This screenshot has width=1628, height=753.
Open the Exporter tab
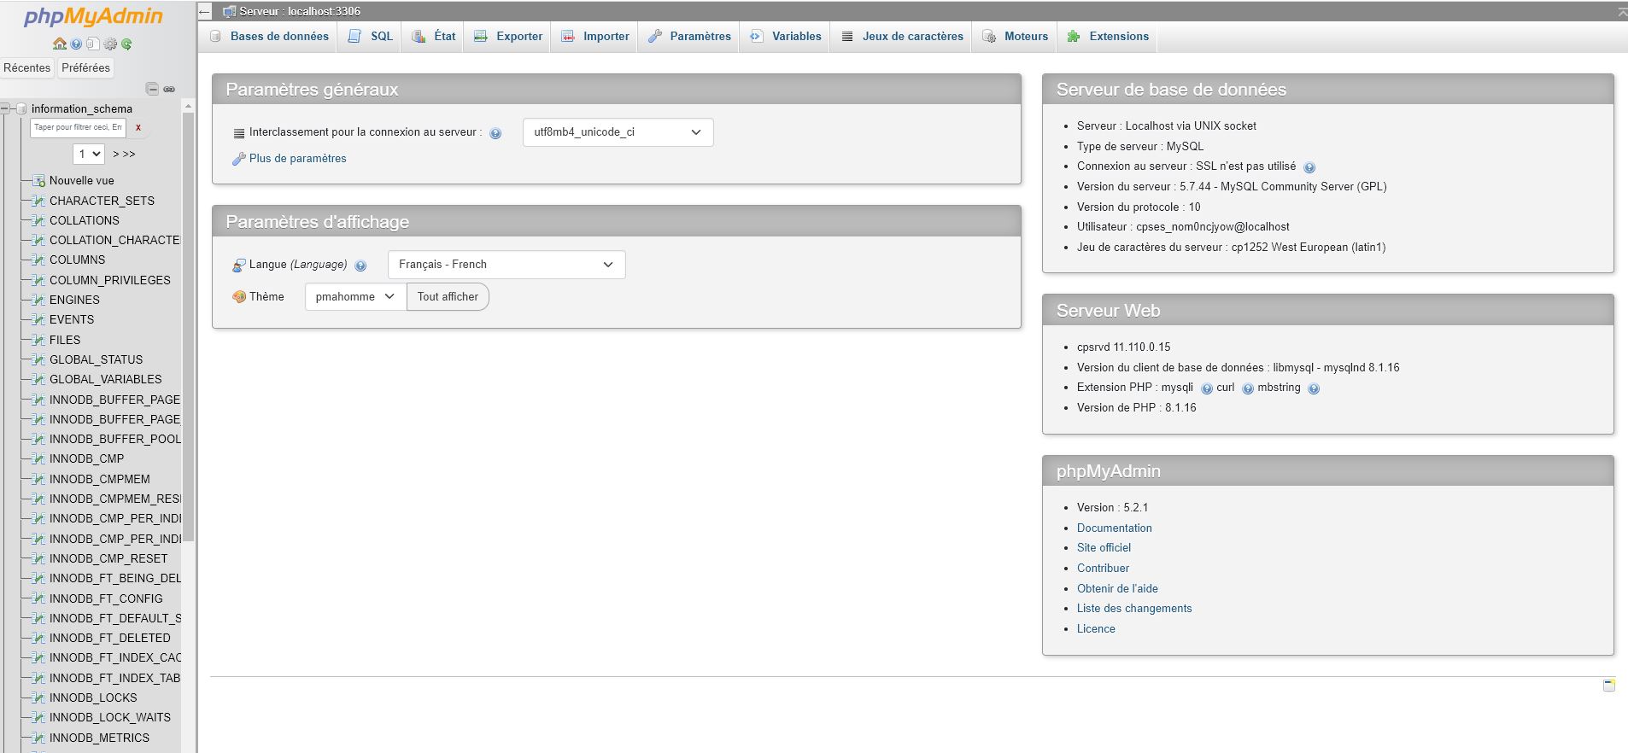[x=508, y=36]
